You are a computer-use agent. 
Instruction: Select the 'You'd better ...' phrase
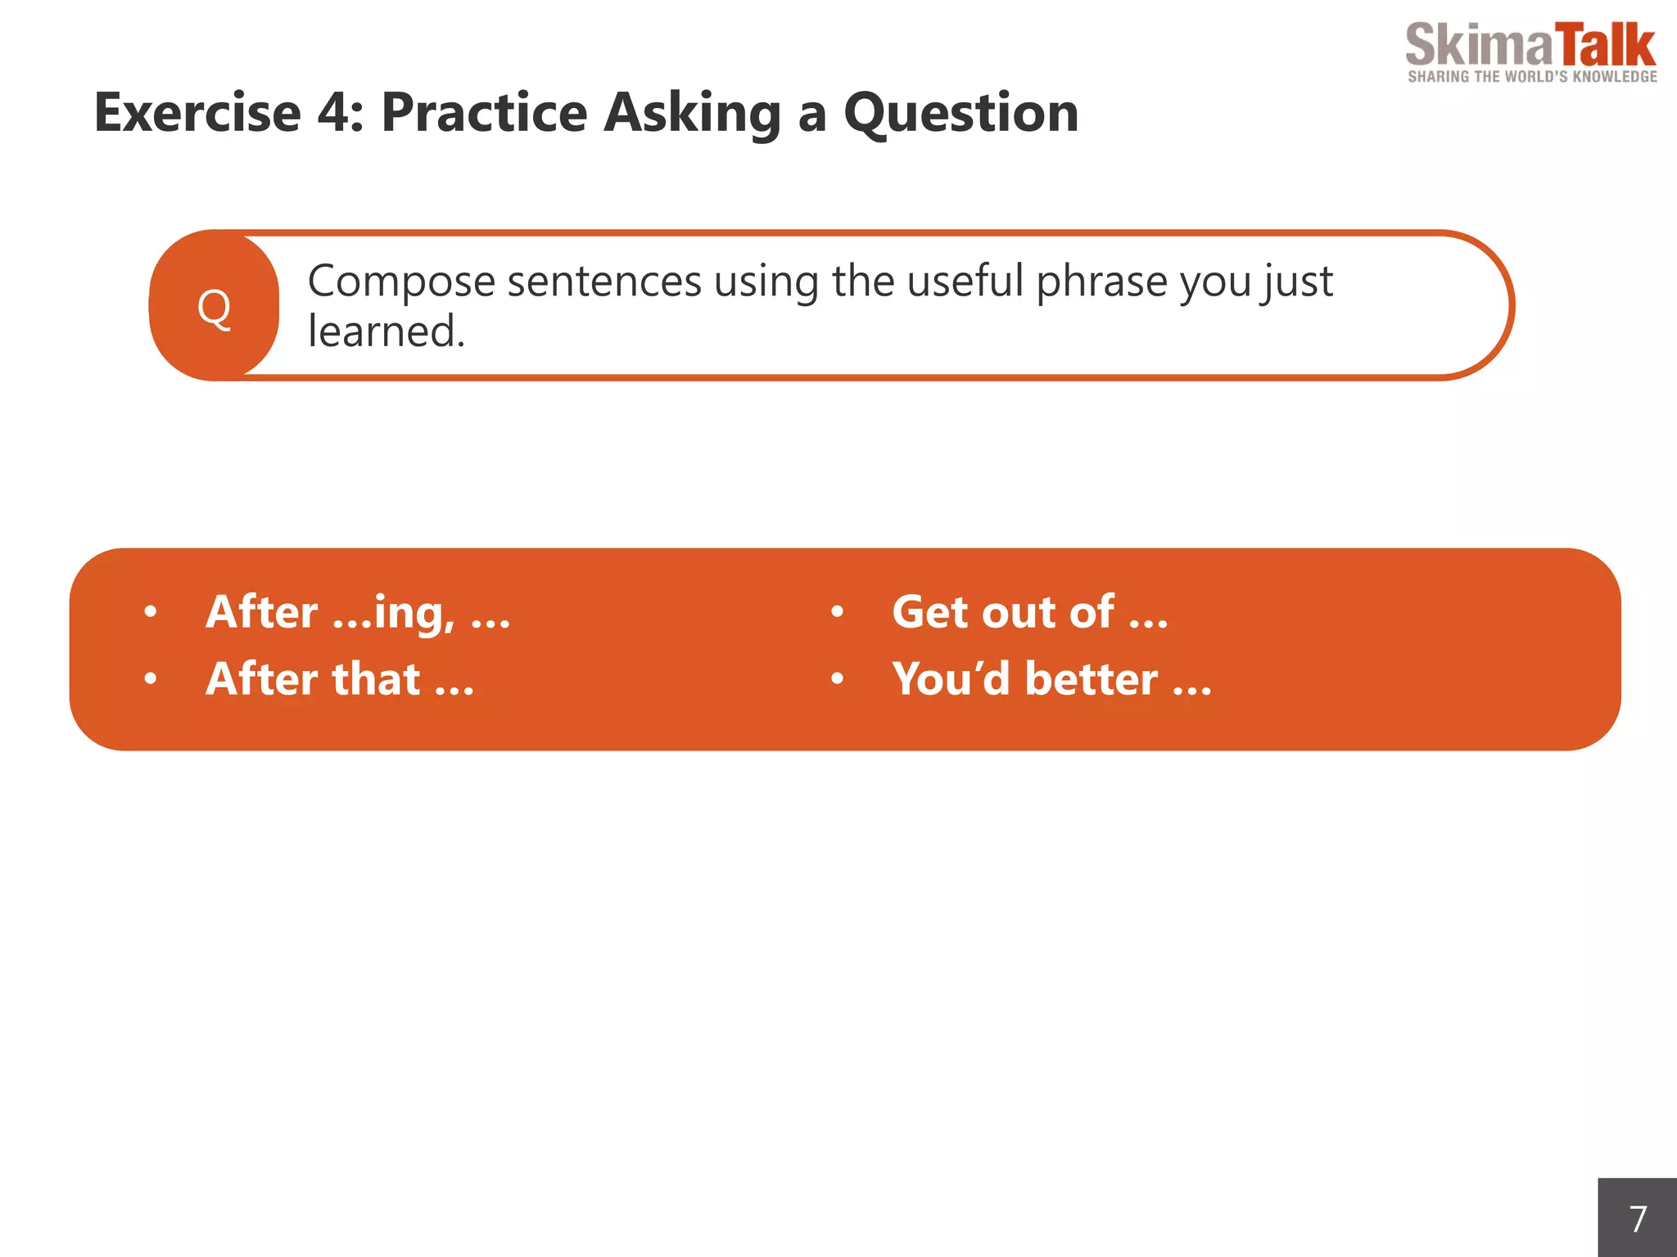pyautogui.click(x=1051, y=679)
